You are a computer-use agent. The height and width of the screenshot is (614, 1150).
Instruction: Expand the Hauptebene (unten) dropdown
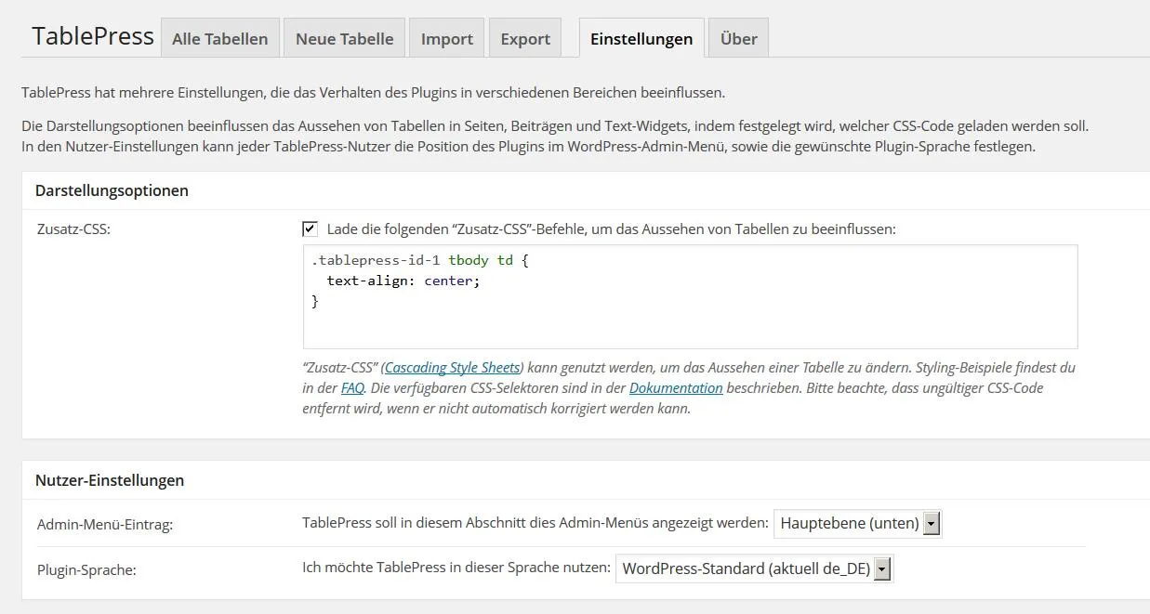857,523
